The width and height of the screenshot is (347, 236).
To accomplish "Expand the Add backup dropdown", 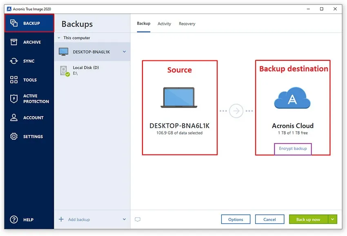I will [x=124, y=219].
